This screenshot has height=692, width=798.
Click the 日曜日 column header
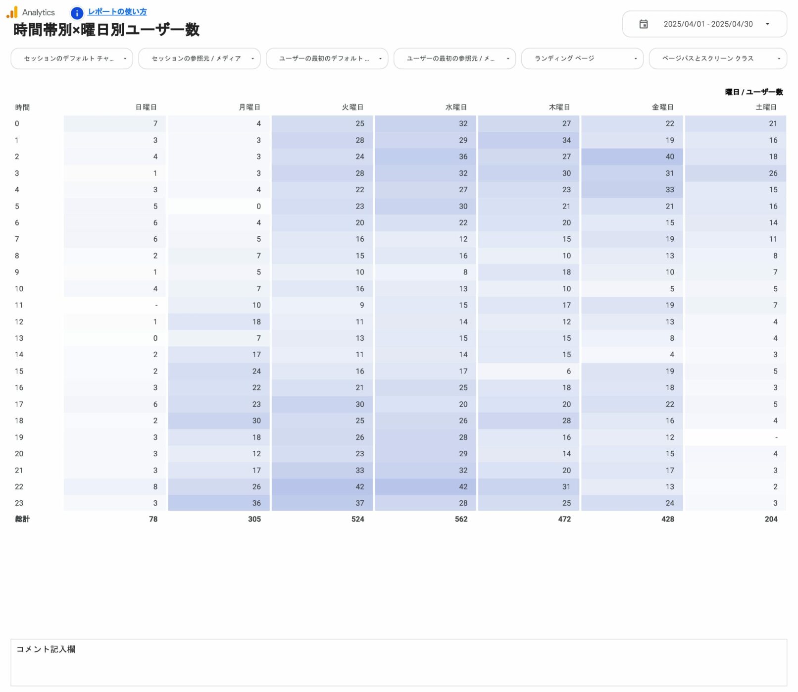coord(146,107)
